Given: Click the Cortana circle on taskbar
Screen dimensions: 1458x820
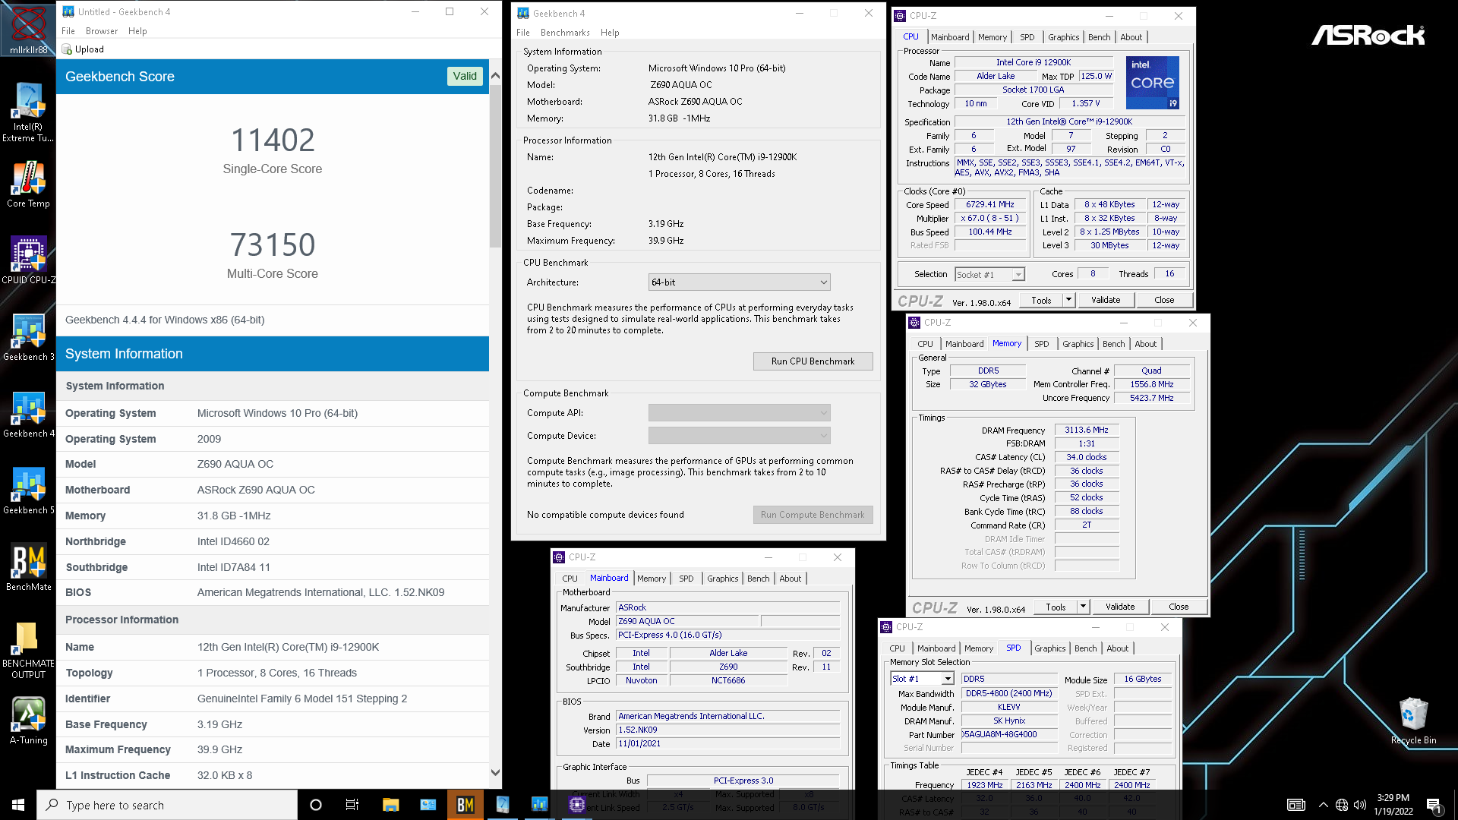Looking at the screenshot, I should click(316, 805).
